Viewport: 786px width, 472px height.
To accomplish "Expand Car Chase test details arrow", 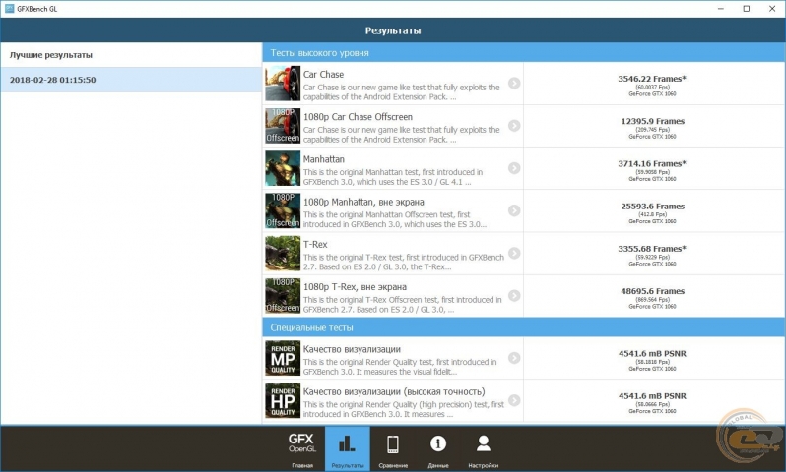I will (x=514, y=83).
